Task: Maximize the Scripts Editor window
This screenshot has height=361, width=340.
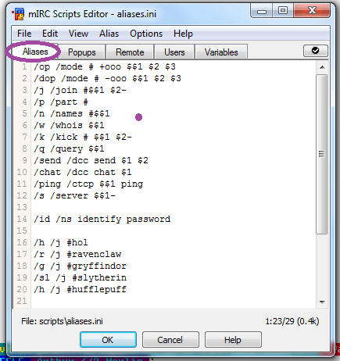Action: (283, 11)
